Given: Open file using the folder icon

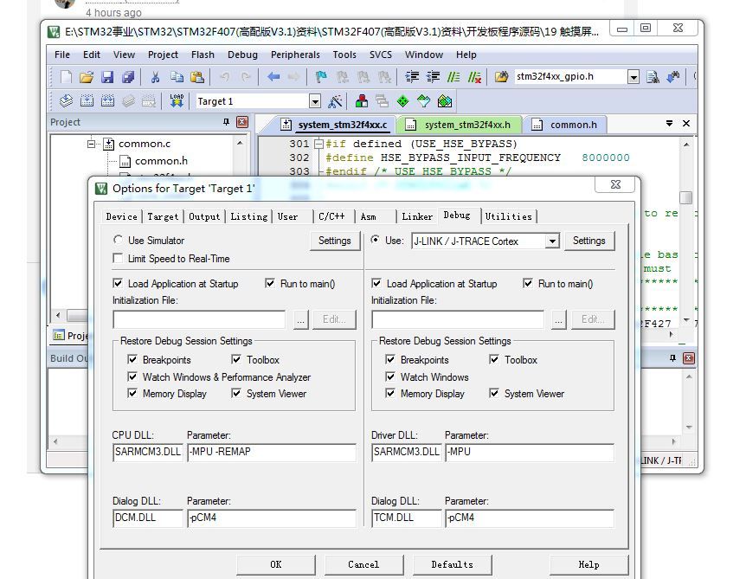Looking at the screenshot, I should pos(87,77).
